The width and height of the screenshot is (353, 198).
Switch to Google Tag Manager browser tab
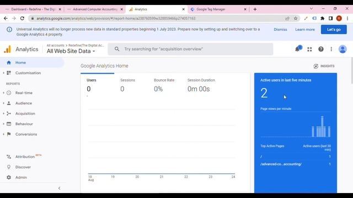coord(211,9)
